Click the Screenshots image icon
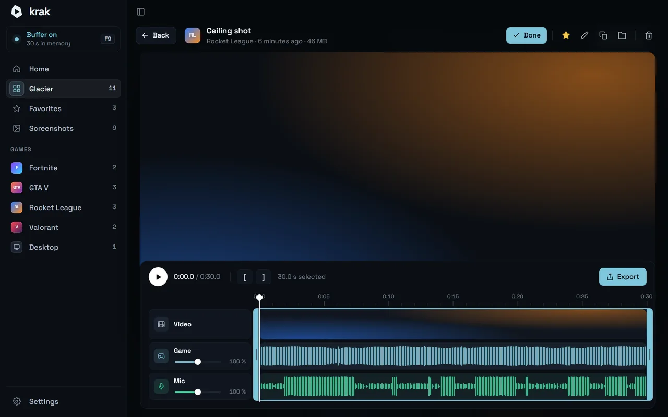 pos(17,128)
